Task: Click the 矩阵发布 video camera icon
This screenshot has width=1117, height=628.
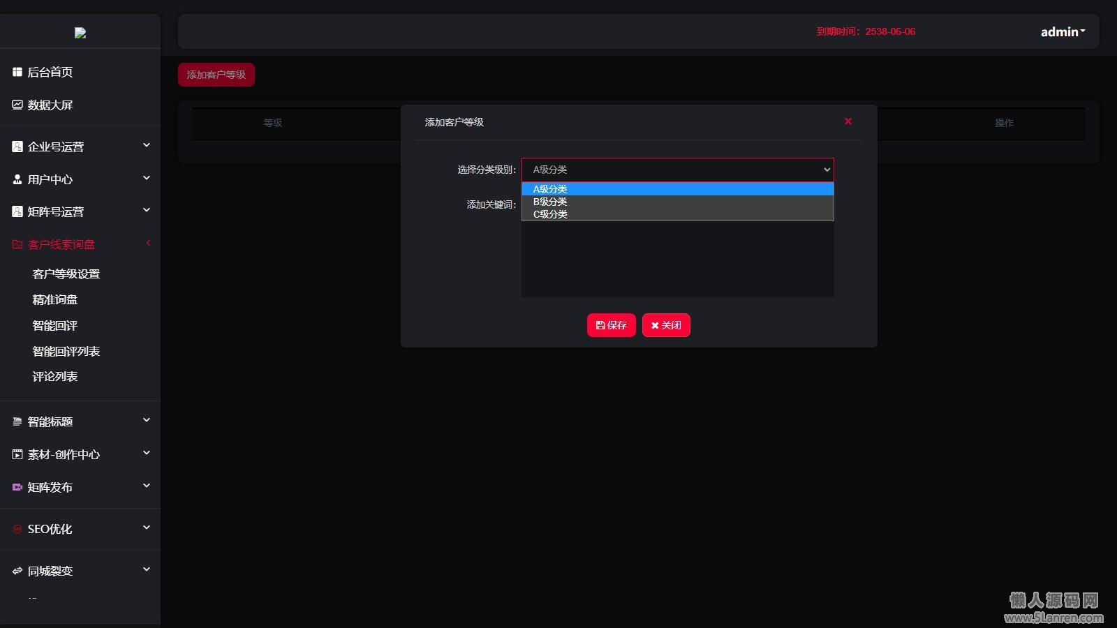Action: pyautogui.click(x=17, y=487)
